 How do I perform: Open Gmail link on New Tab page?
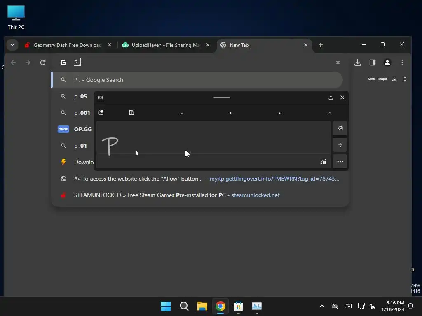(x=372, y=79)
